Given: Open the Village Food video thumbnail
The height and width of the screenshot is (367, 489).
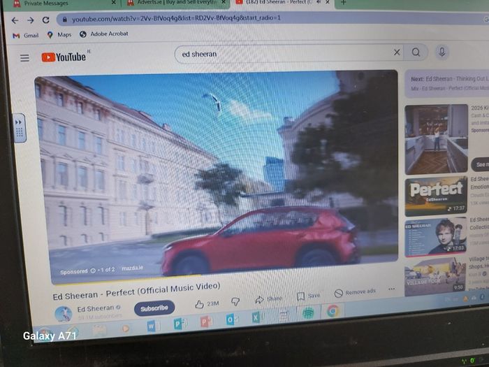Looking at the screenshot, I should click(x=435, y=276).
